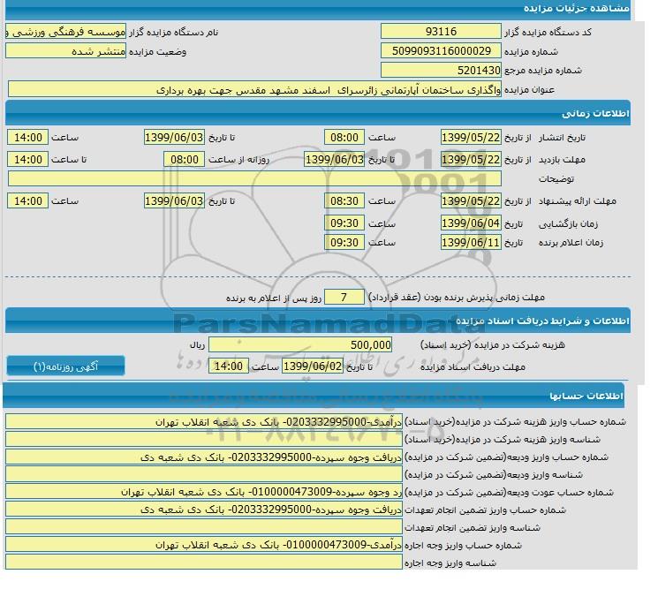Click the اطلاعات حسابها section header
This screenshot has height=589, width=658.
pyautogui.click(x=586, y=396)
